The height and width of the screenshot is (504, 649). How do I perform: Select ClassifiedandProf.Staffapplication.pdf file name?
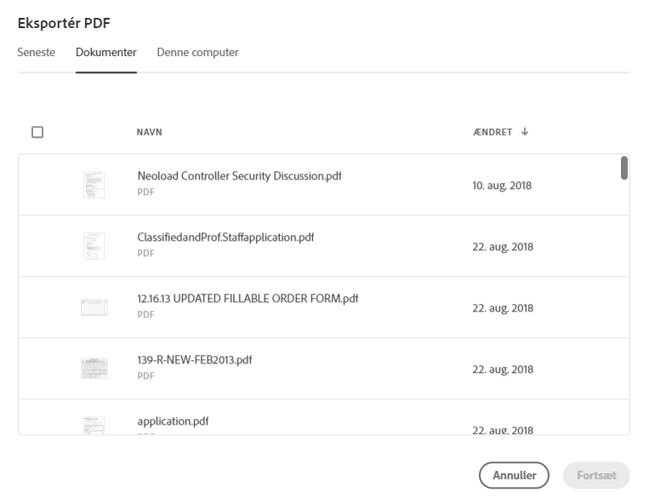pyautogui.click(x=225, y=238)
